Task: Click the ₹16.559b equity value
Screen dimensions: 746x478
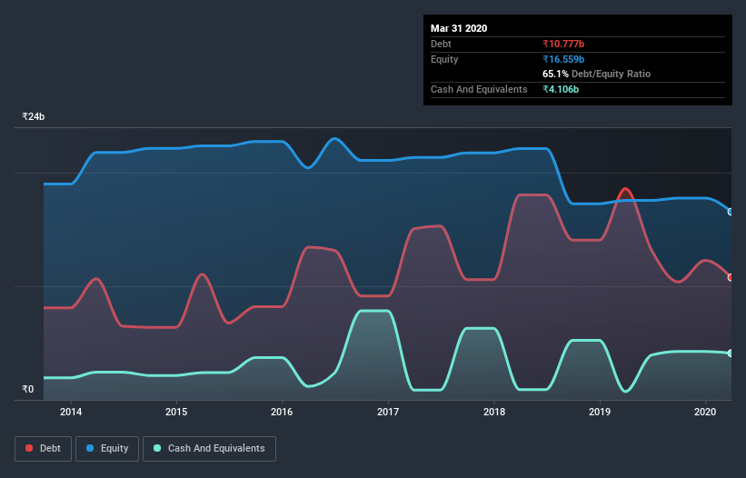Action: 563,59
